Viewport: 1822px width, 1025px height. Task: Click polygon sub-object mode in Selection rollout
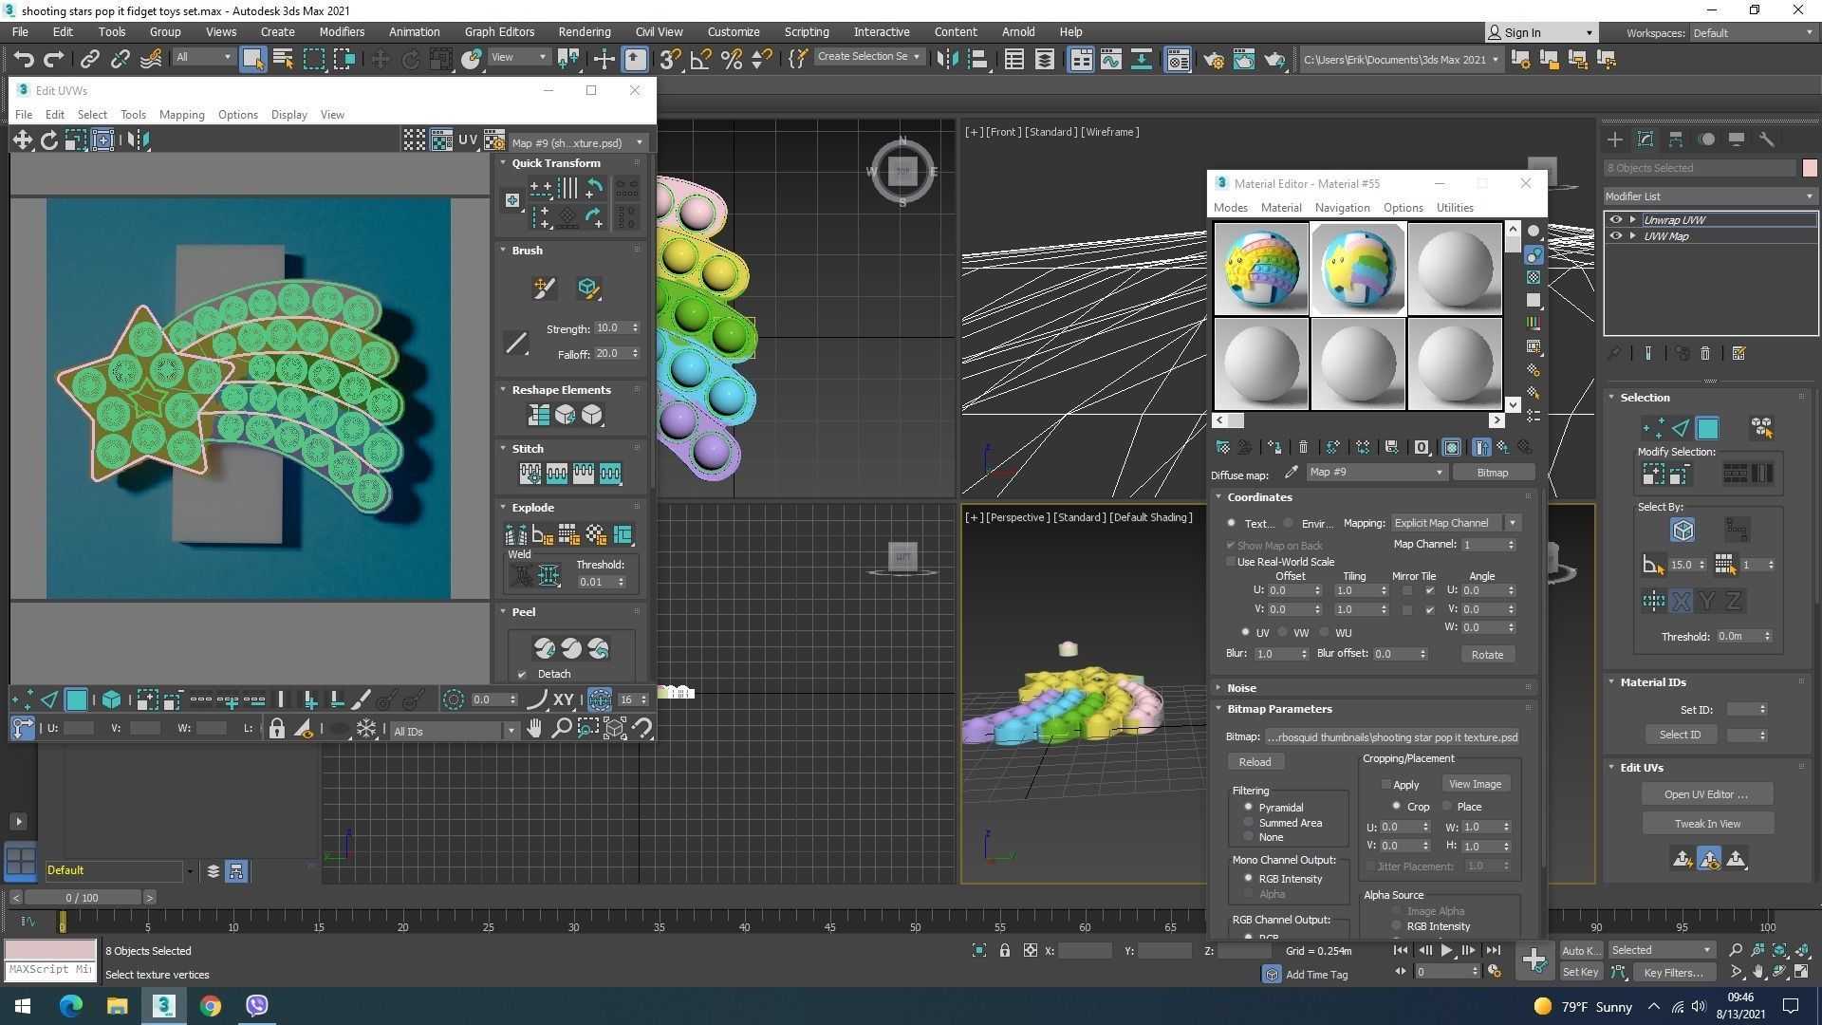tap(1707, 429)
